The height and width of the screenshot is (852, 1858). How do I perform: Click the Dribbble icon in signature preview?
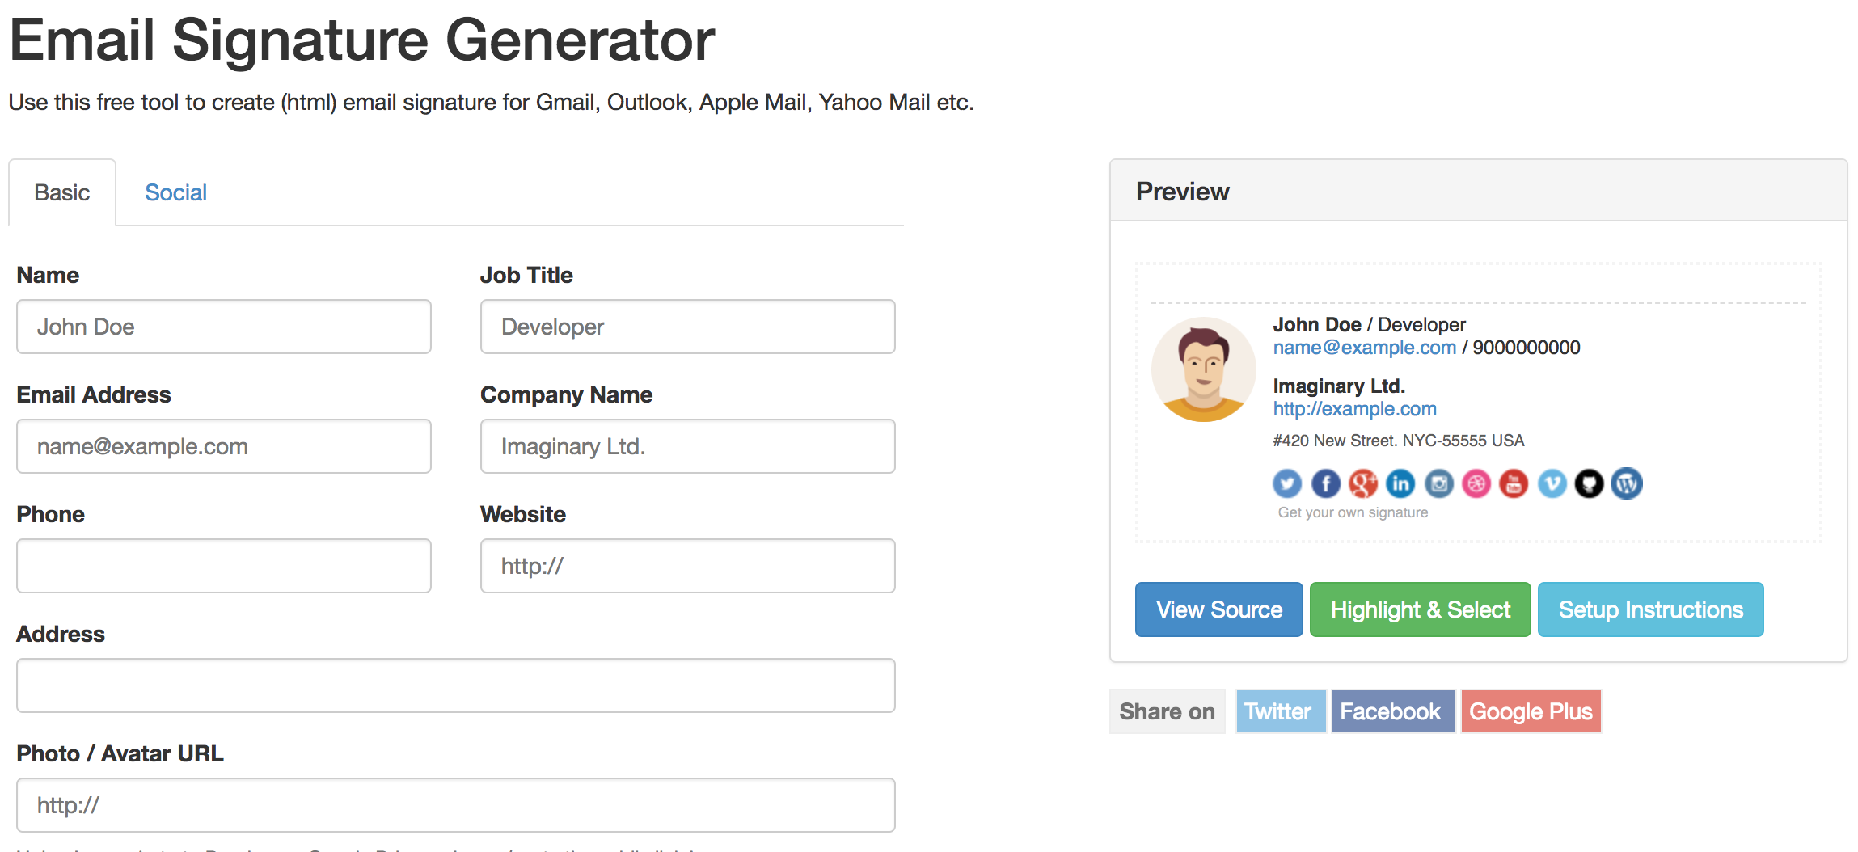tap(1476, 483)
